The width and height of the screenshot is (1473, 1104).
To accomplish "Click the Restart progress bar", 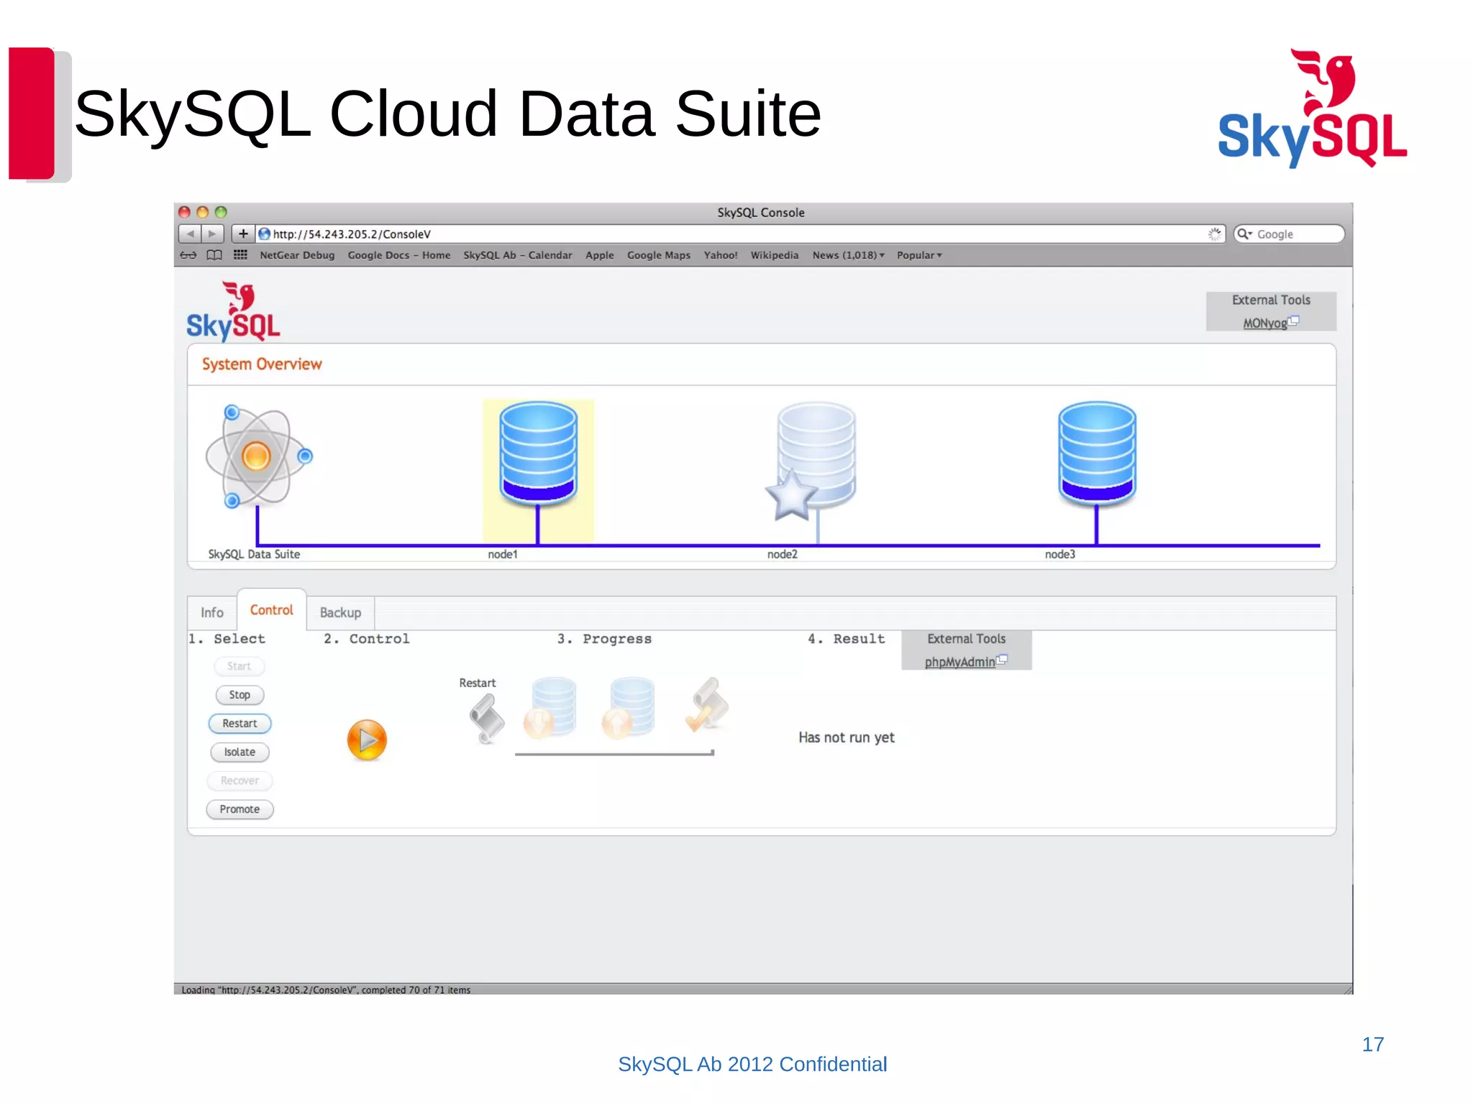I will tap(614, 753).
